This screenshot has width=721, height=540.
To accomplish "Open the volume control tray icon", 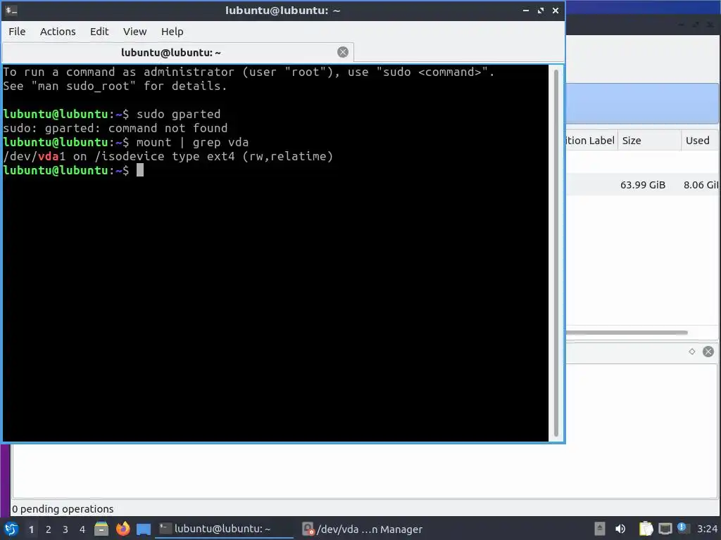I will tap(620, 529).
